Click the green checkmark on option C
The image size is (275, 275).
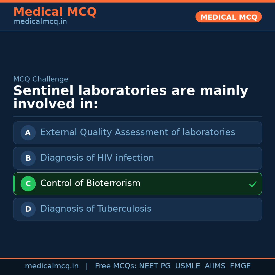point(253,184)
